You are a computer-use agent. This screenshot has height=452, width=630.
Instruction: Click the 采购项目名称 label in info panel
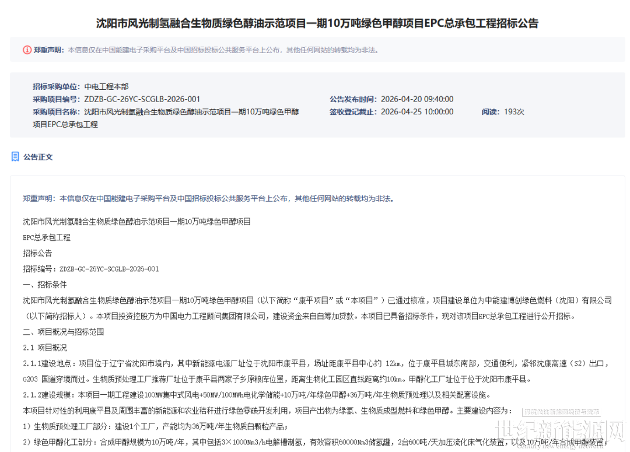[x=57, y=112]
